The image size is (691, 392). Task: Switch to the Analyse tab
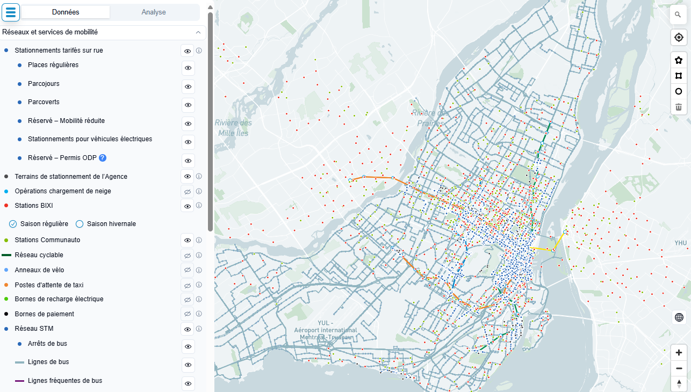click(154, 12)
